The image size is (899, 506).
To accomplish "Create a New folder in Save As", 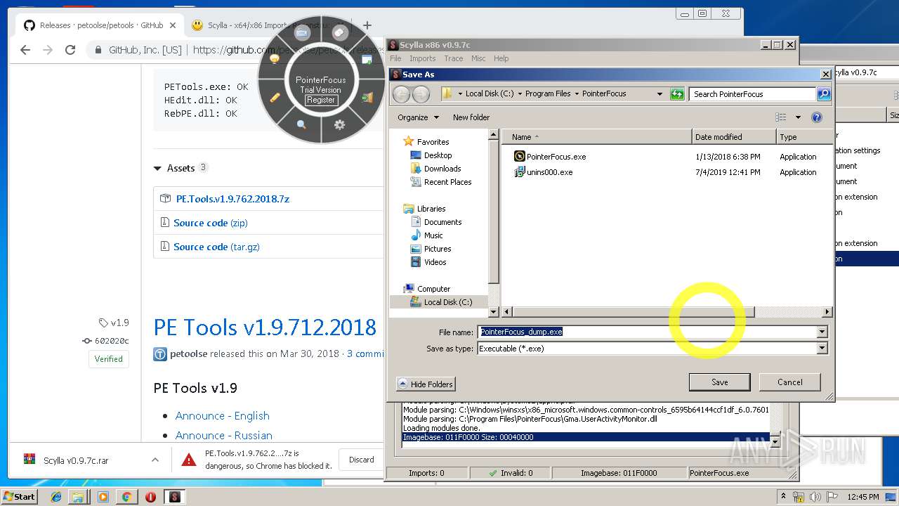I will (x=471, y=117).
